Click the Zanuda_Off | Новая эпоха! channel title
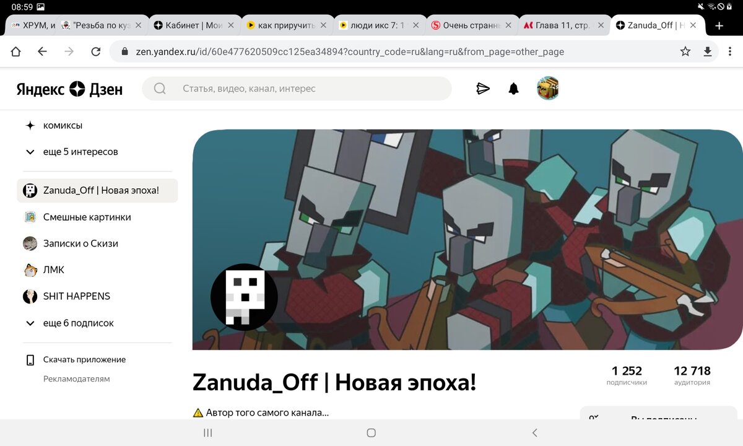Image resolution: width=743 pixels, height=446 pixels. [x=334, y=382]
